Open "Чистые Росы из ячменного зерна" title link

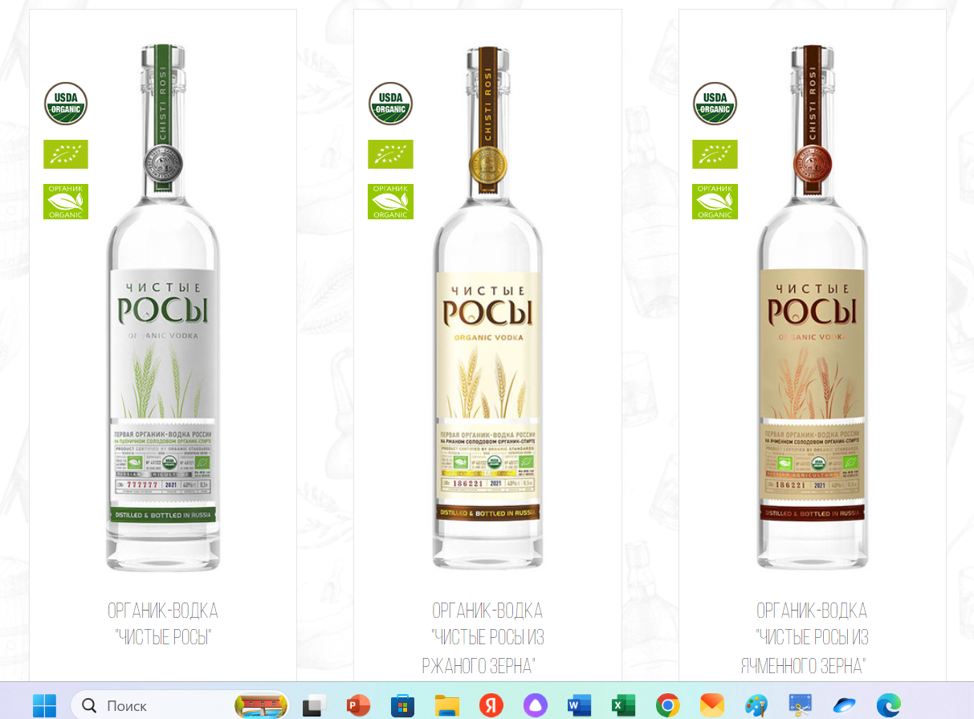click(x=805, y=639)
